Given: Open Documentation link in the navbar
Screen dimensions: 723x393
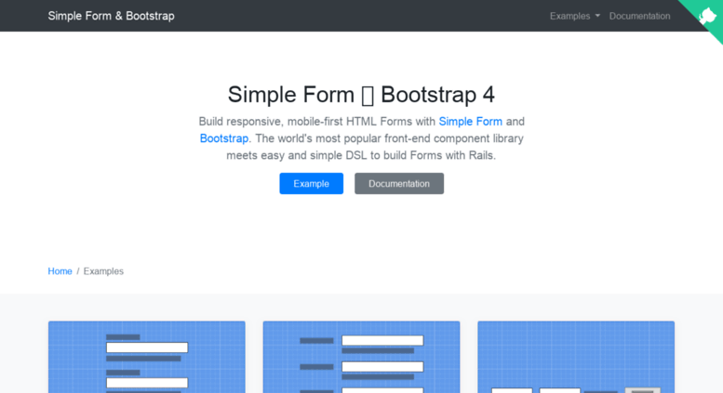Looking at the screenshot, I should [639, 16].
